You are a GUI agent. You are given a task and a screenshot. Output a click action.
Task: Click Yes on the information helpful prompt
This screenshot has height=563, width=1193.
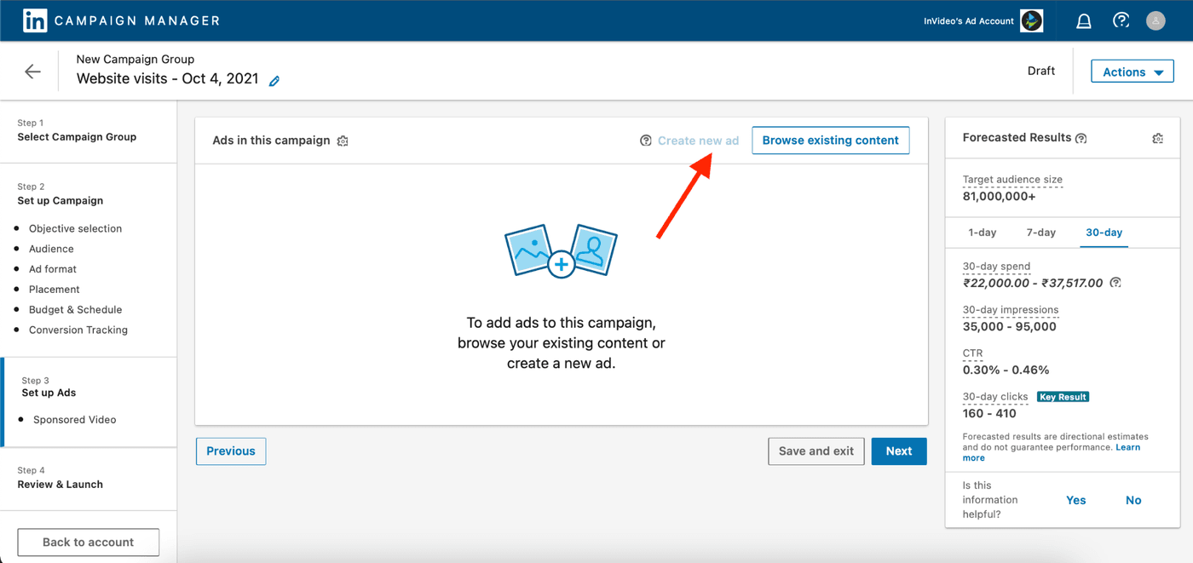click(x=1075, y=500)
